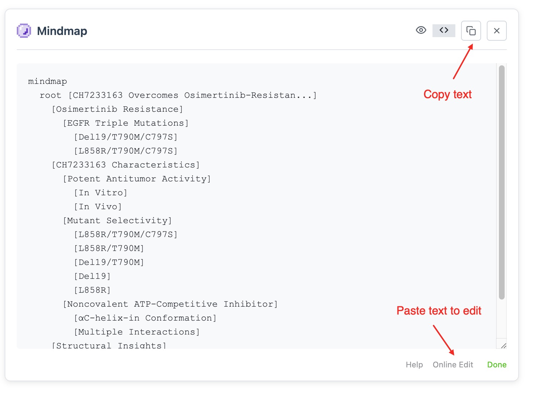Open Online Edit for the mindmap

coord(452,365)
